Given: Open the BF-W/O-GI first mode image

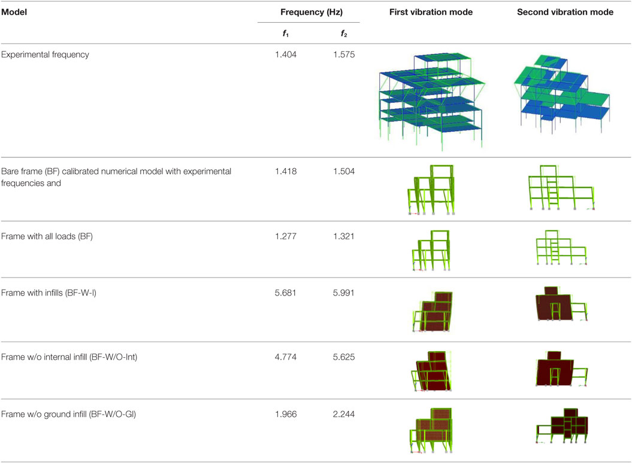Looking at the screenshot, I should (431, 430).
